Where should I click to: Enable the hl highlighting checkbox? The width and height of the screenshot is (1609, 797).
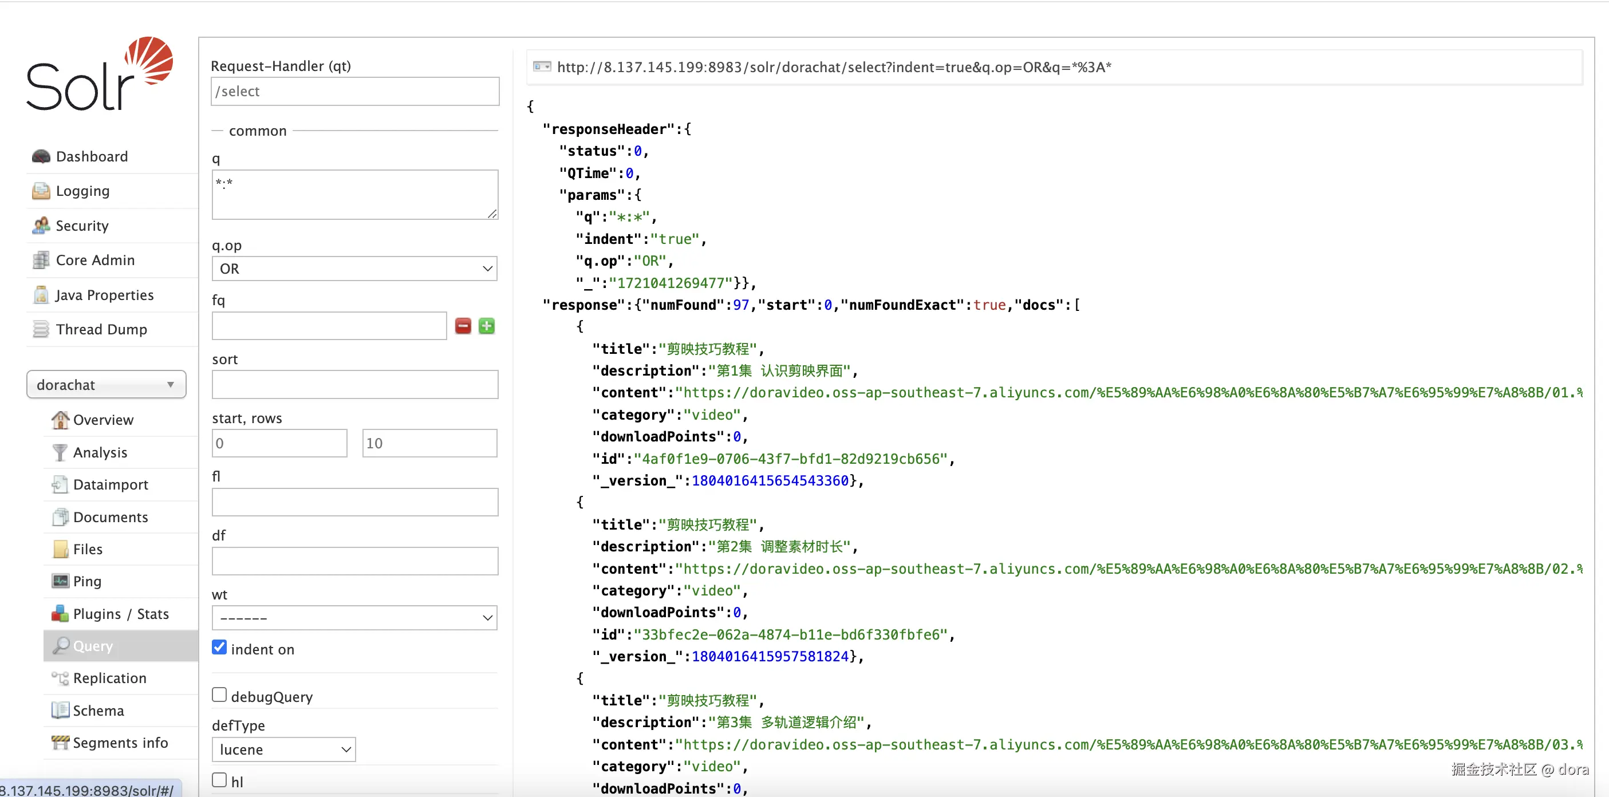[x=219, y=779]
